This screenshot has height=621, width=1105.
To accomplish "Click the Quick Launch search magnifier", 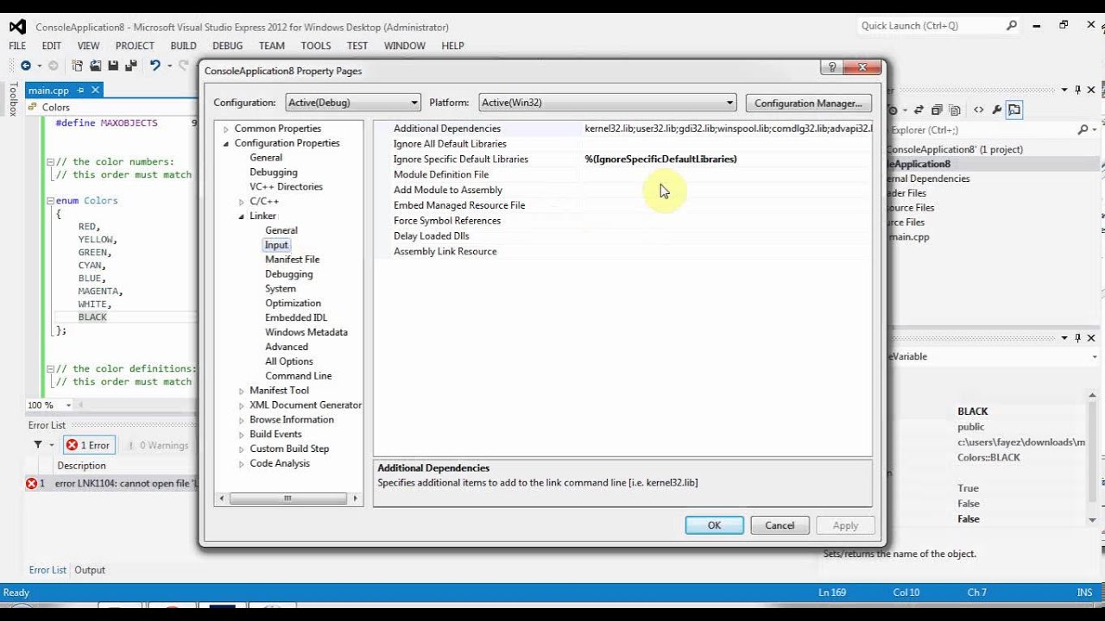I will point(1012,26).
